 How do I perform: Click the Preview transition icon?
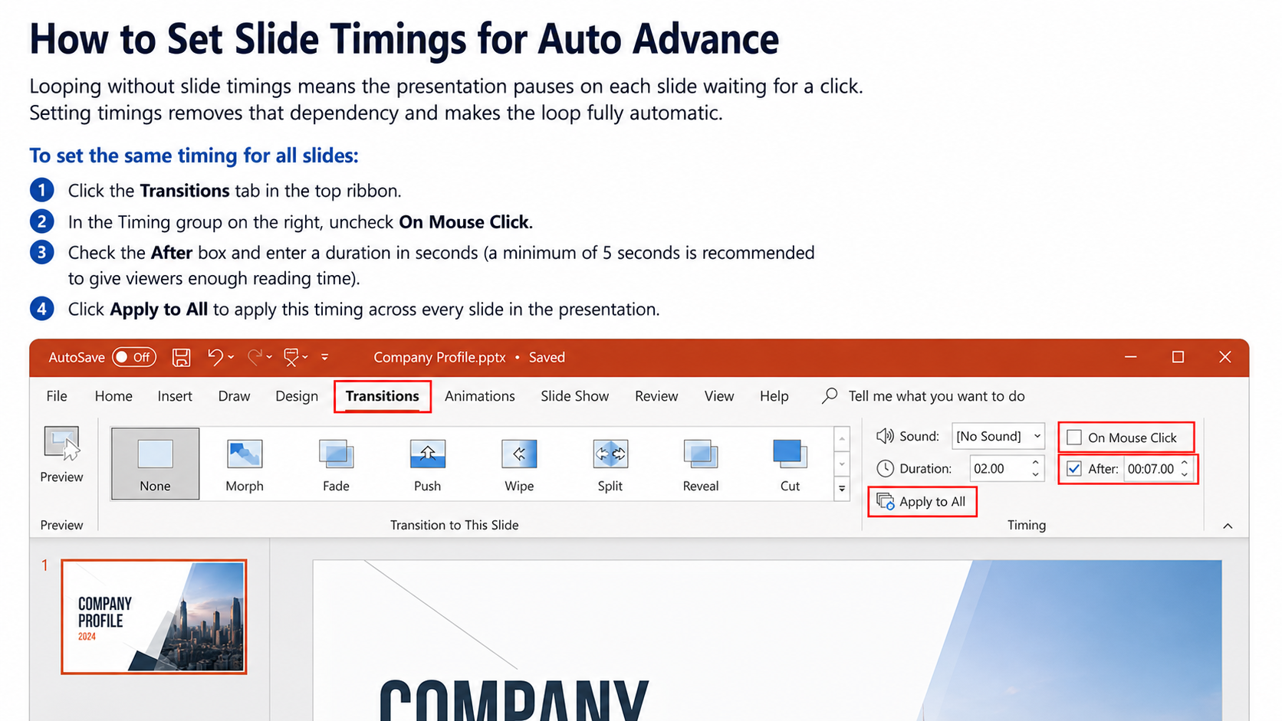(61, 444)
